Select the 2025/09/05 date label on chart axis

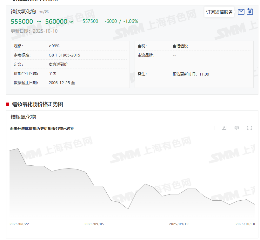click(94, 224)
